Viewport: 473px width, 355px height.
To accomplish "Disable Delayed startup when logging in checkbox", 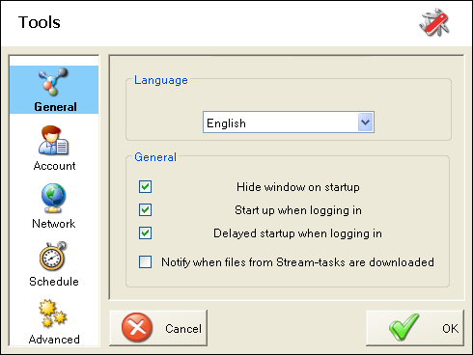I will pyautogui.click(x=145, y=233).
